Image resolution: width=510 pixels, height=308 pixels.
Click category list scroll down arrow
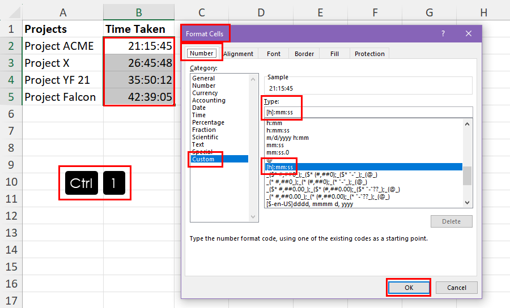click(253, 217)
